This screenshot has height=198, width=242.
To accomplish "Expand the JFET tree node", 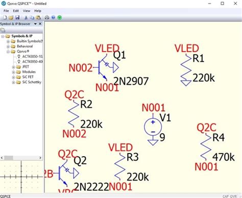I will pos(13,67).
